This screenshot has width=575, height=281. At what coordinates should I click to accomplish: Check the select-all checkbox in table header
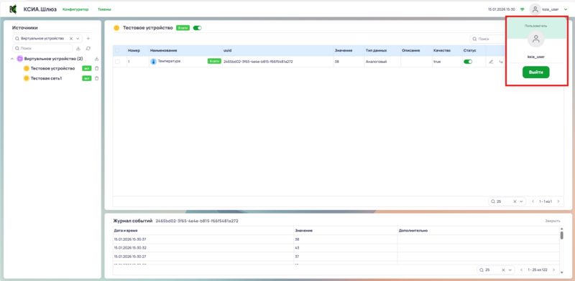pyautogui.click(x=117, y=50)
